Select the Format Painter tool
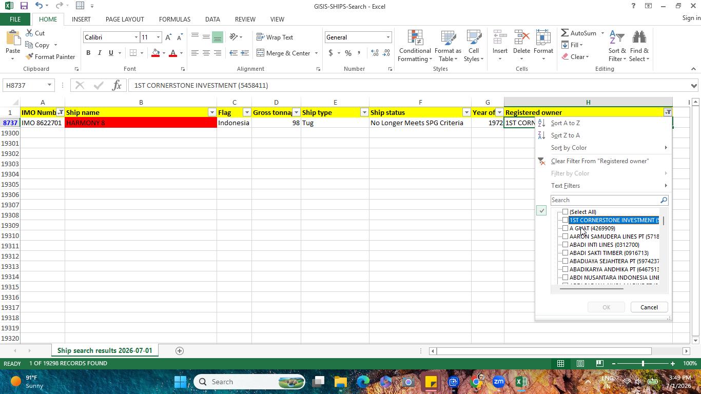This screenshot has width=701, height=394. click(50, 56)
